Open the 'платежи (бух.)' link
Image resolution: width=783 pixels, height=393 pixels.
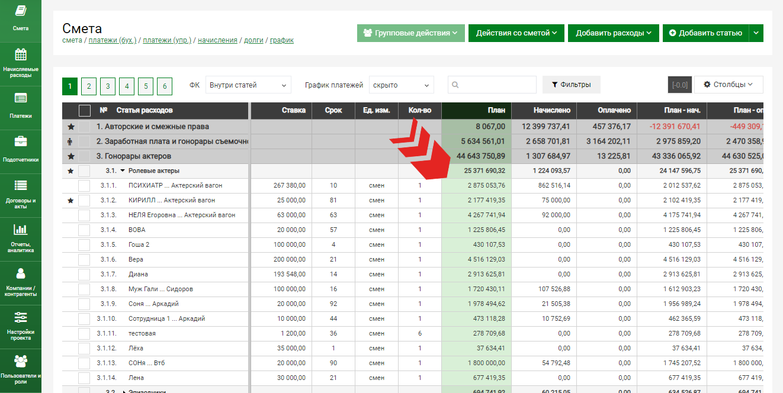click(113, 40)
